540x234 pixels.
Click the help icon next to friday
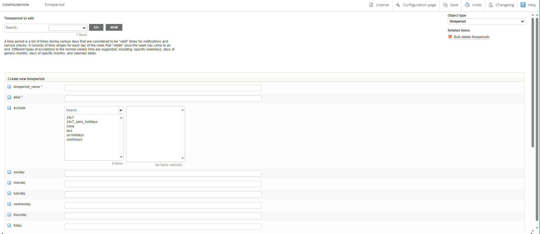(9, 226)
